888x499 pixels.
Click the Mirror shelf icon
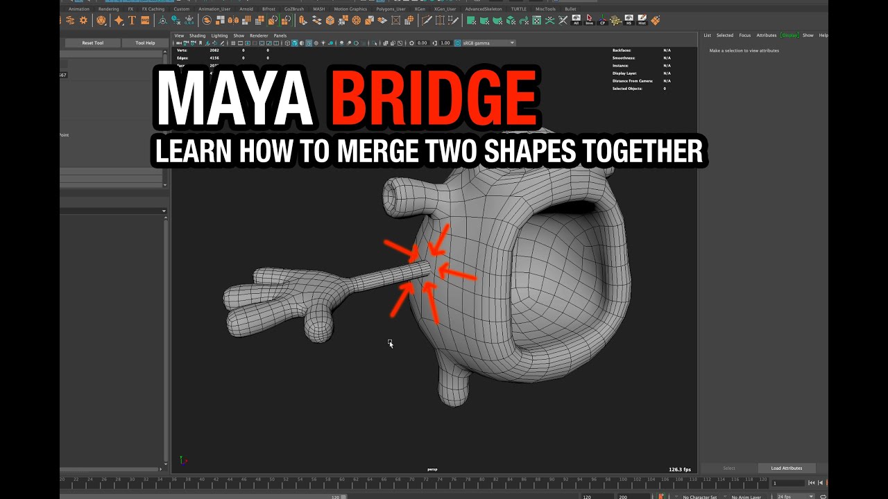click(233, 20)
